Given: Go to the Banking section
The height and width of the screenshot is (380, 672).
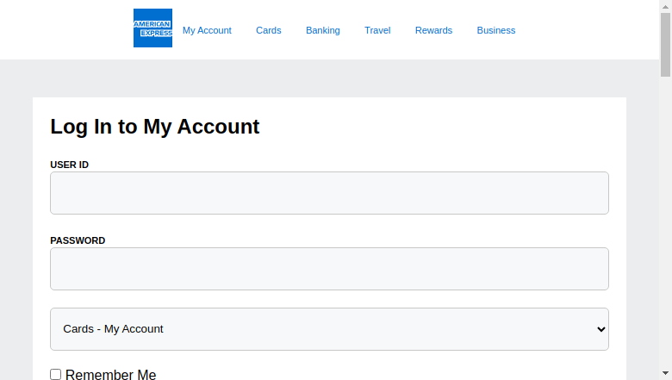Looking at the screenshot, I should (x=323, y=30).
